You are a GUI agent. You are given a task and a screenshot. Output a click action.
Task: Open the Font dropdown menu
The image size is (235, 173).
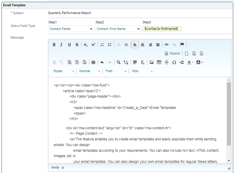(x=116, y=71)
